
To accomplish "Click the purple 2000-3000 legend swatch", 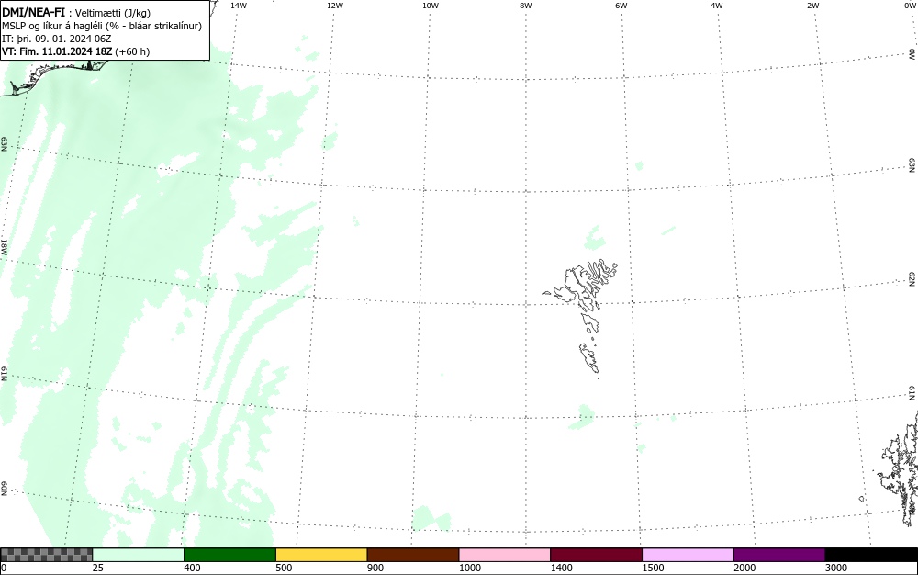I will click(779, 555).
